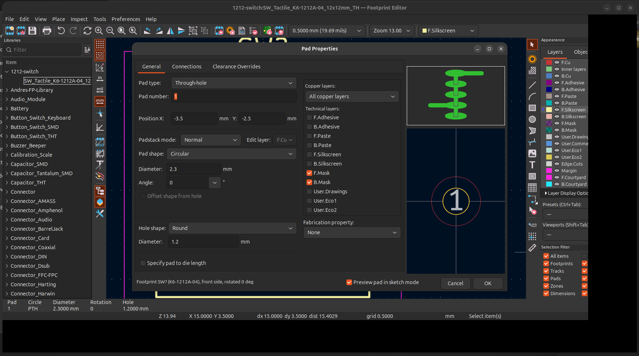Toggle Preview pad in sketch mode

tap(349, 282)
